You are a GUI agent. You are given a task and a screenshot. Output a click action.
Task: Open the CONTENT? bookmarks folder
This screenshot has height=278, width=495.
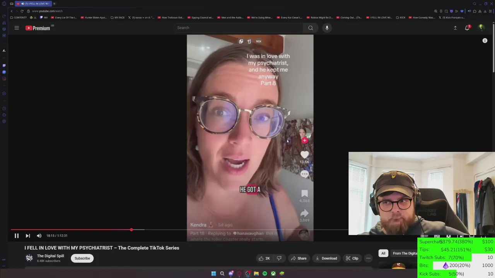click(19, 17)
